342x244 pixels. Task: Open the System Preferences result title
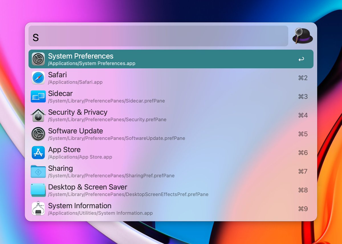point(81,56)
